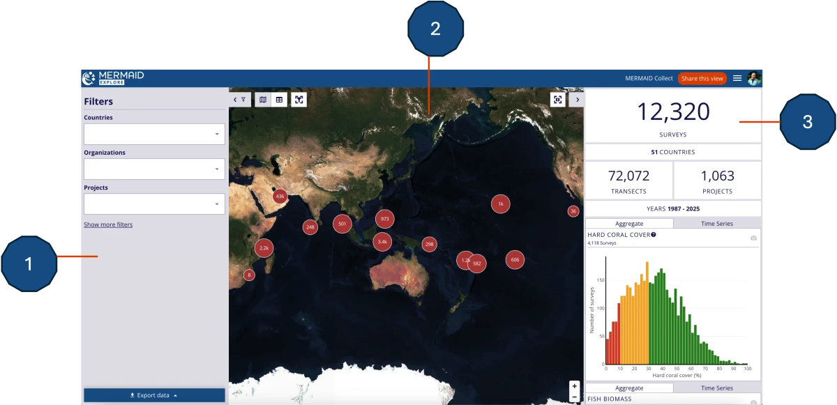Click the 606 survey cluster marker

point(515,259)
